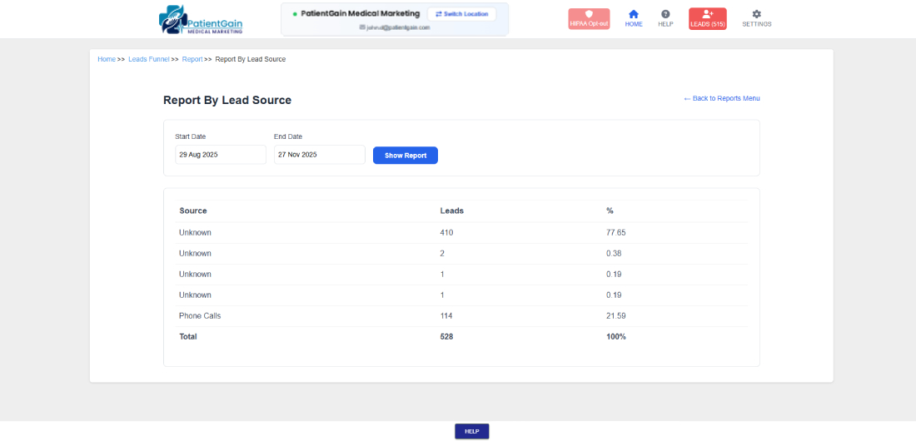The height and width of the screenshot is (441, 916).
Task: Click the Leads column header
Action: [452, 211]
